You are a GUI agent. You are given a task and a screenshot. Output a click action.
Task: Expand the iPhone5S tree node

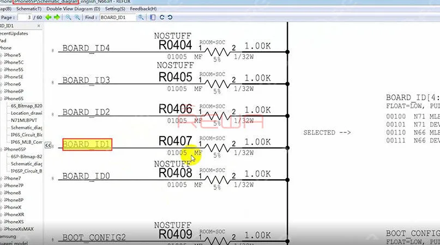click(1, 70)
